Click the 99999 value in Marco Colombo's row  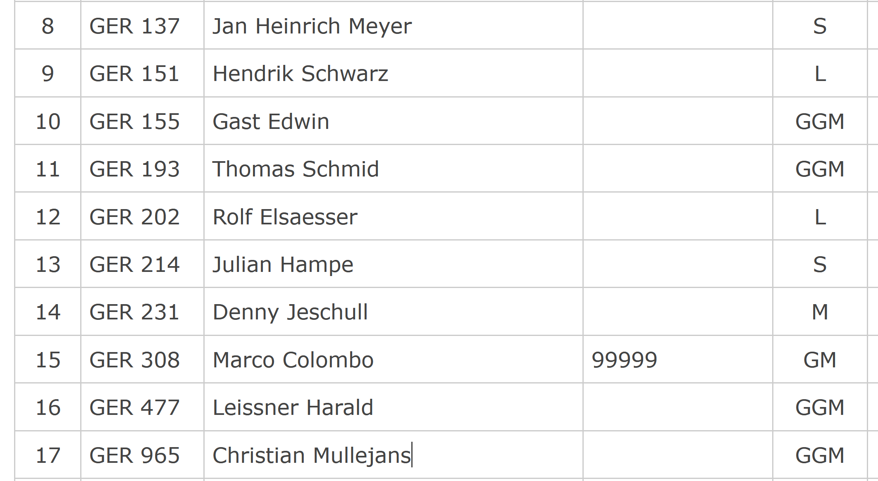coord(624,360)
